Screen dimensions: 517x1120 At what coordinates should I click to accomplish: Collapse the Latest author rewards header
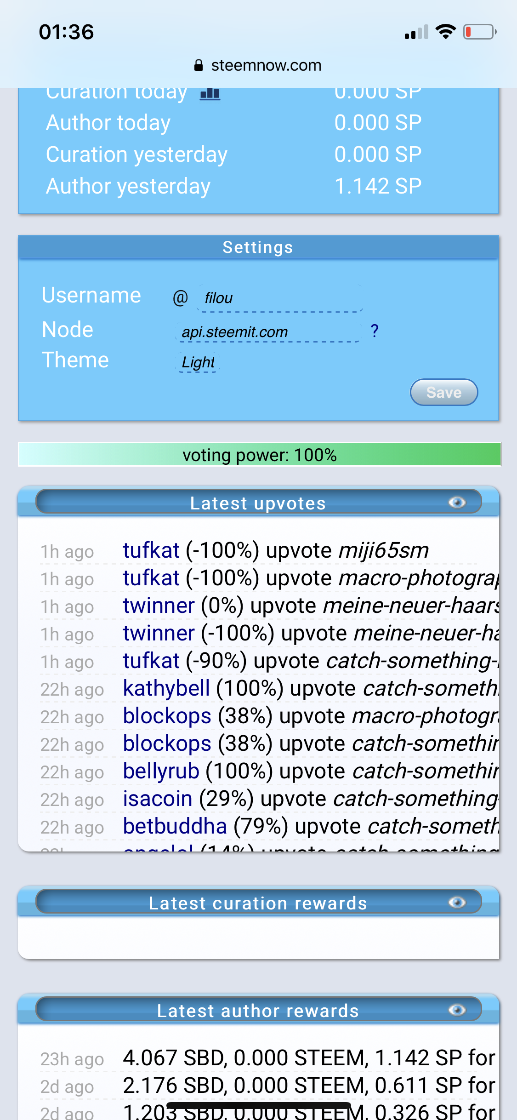pyautogui.click(x=259, y=1009)
